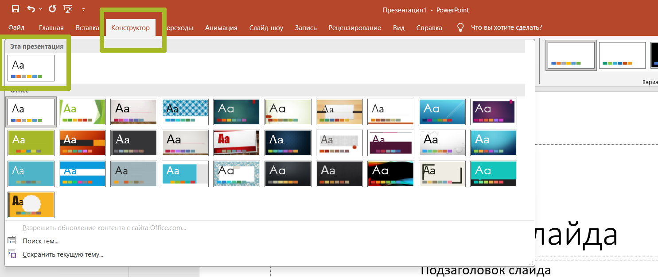Start slideshow from beginning icon

[68, 9]
